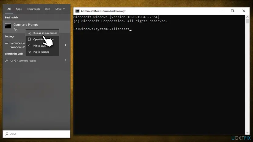Maximize the Administrator Command Prompt window
The width and height of the screenshot is (253, 142).
pyautogui.click(x=232, y=11)
